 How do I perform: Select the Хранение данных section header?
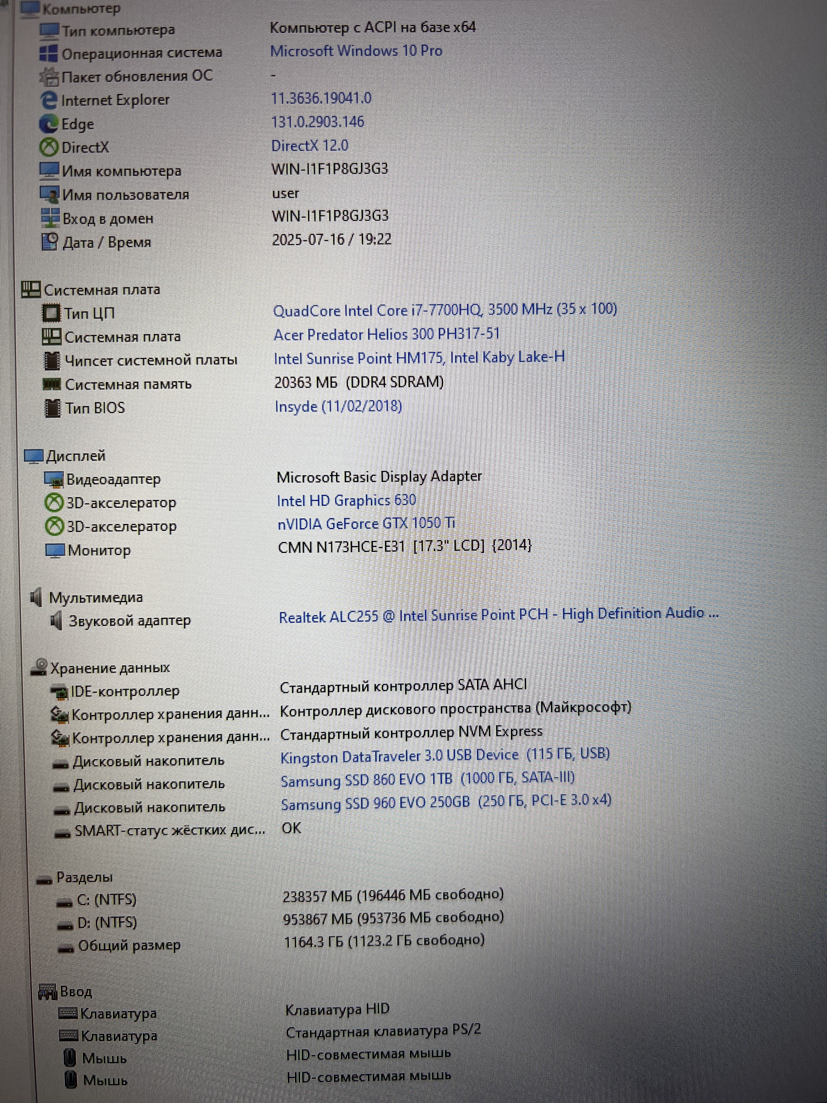[x=110, y=668]
